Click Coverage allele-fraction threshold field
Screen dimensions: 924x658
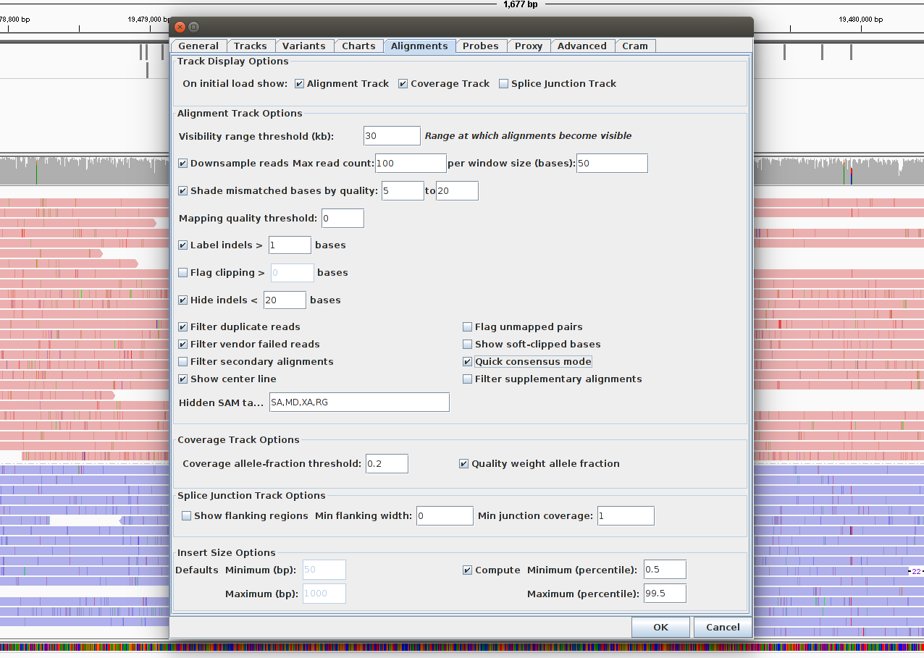(386, 464)
